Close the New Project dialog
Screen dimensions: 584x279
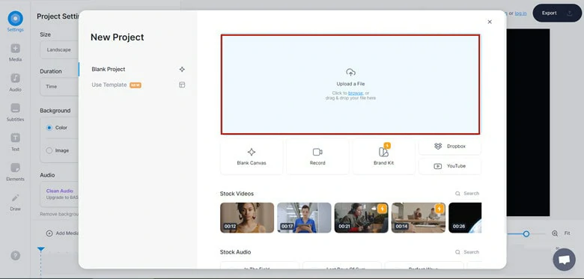click(x=490, y=22)
